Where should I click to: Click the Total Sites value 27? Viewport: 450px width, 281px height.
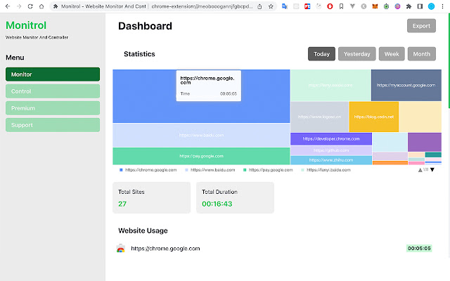click(122, 204)
